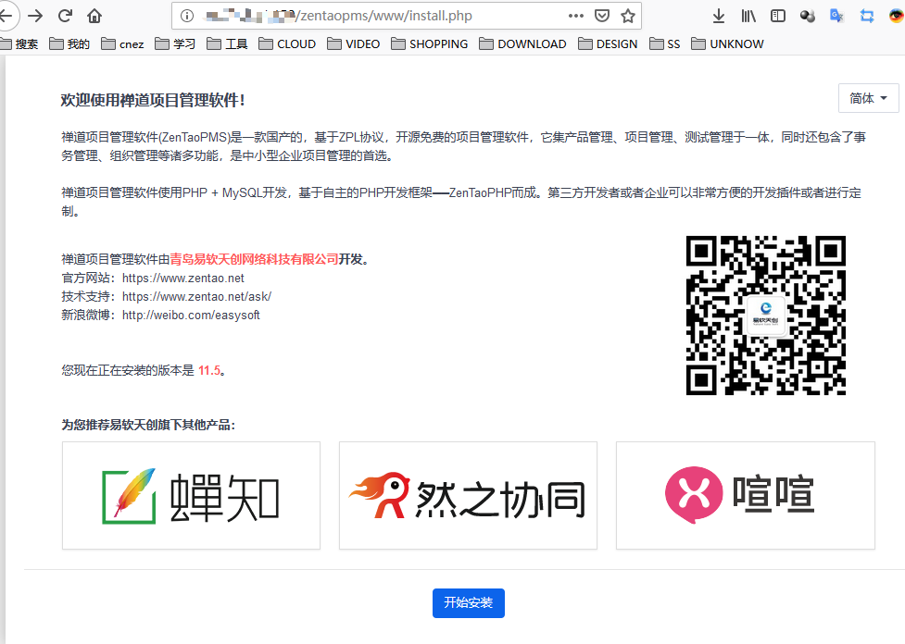Screen dimensions: 905x644
Task: Open the 喧喧 product card
Action: tap(746, 496)
